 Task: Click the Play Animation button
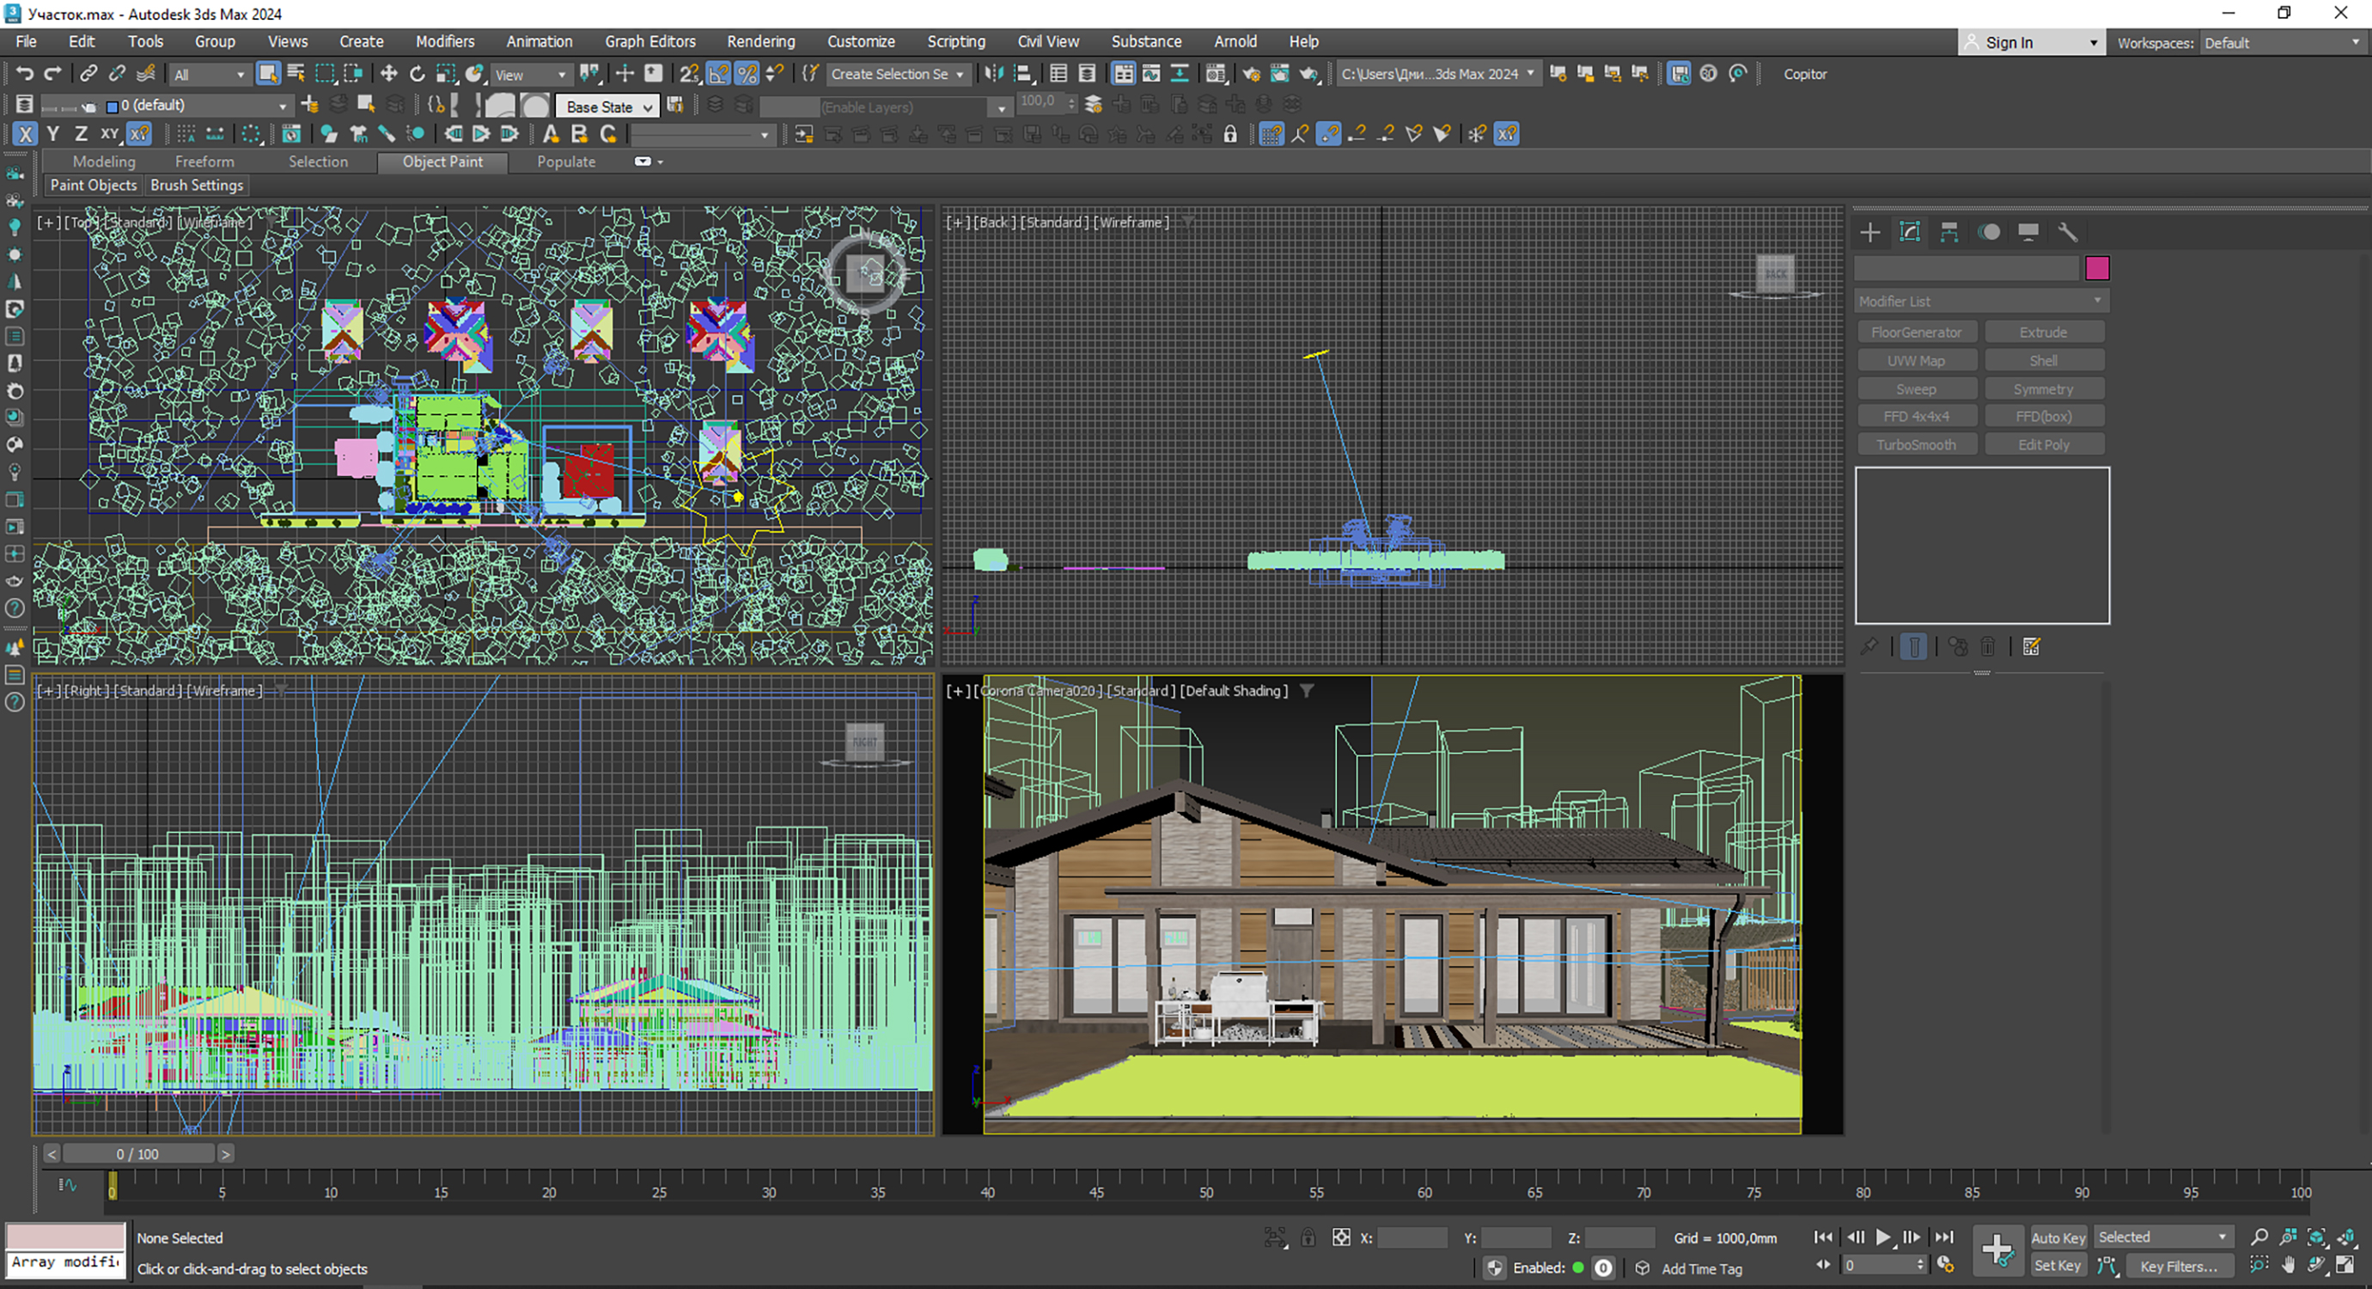[x=1883, y=1237]
